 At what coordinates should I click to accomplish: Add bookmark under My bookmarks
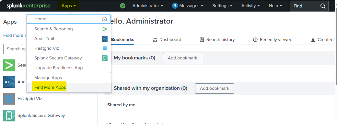tap(182, 58)
